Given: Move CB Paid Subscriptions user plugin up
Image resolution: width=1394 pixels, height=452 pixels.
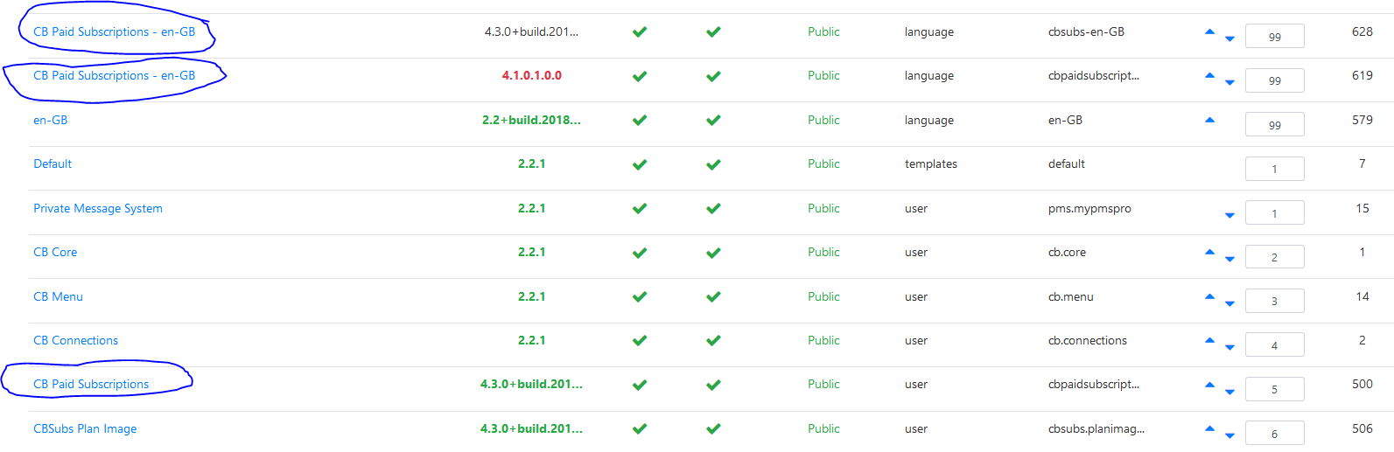Looking at the screenshot, I should click(x=1209, y=384).
